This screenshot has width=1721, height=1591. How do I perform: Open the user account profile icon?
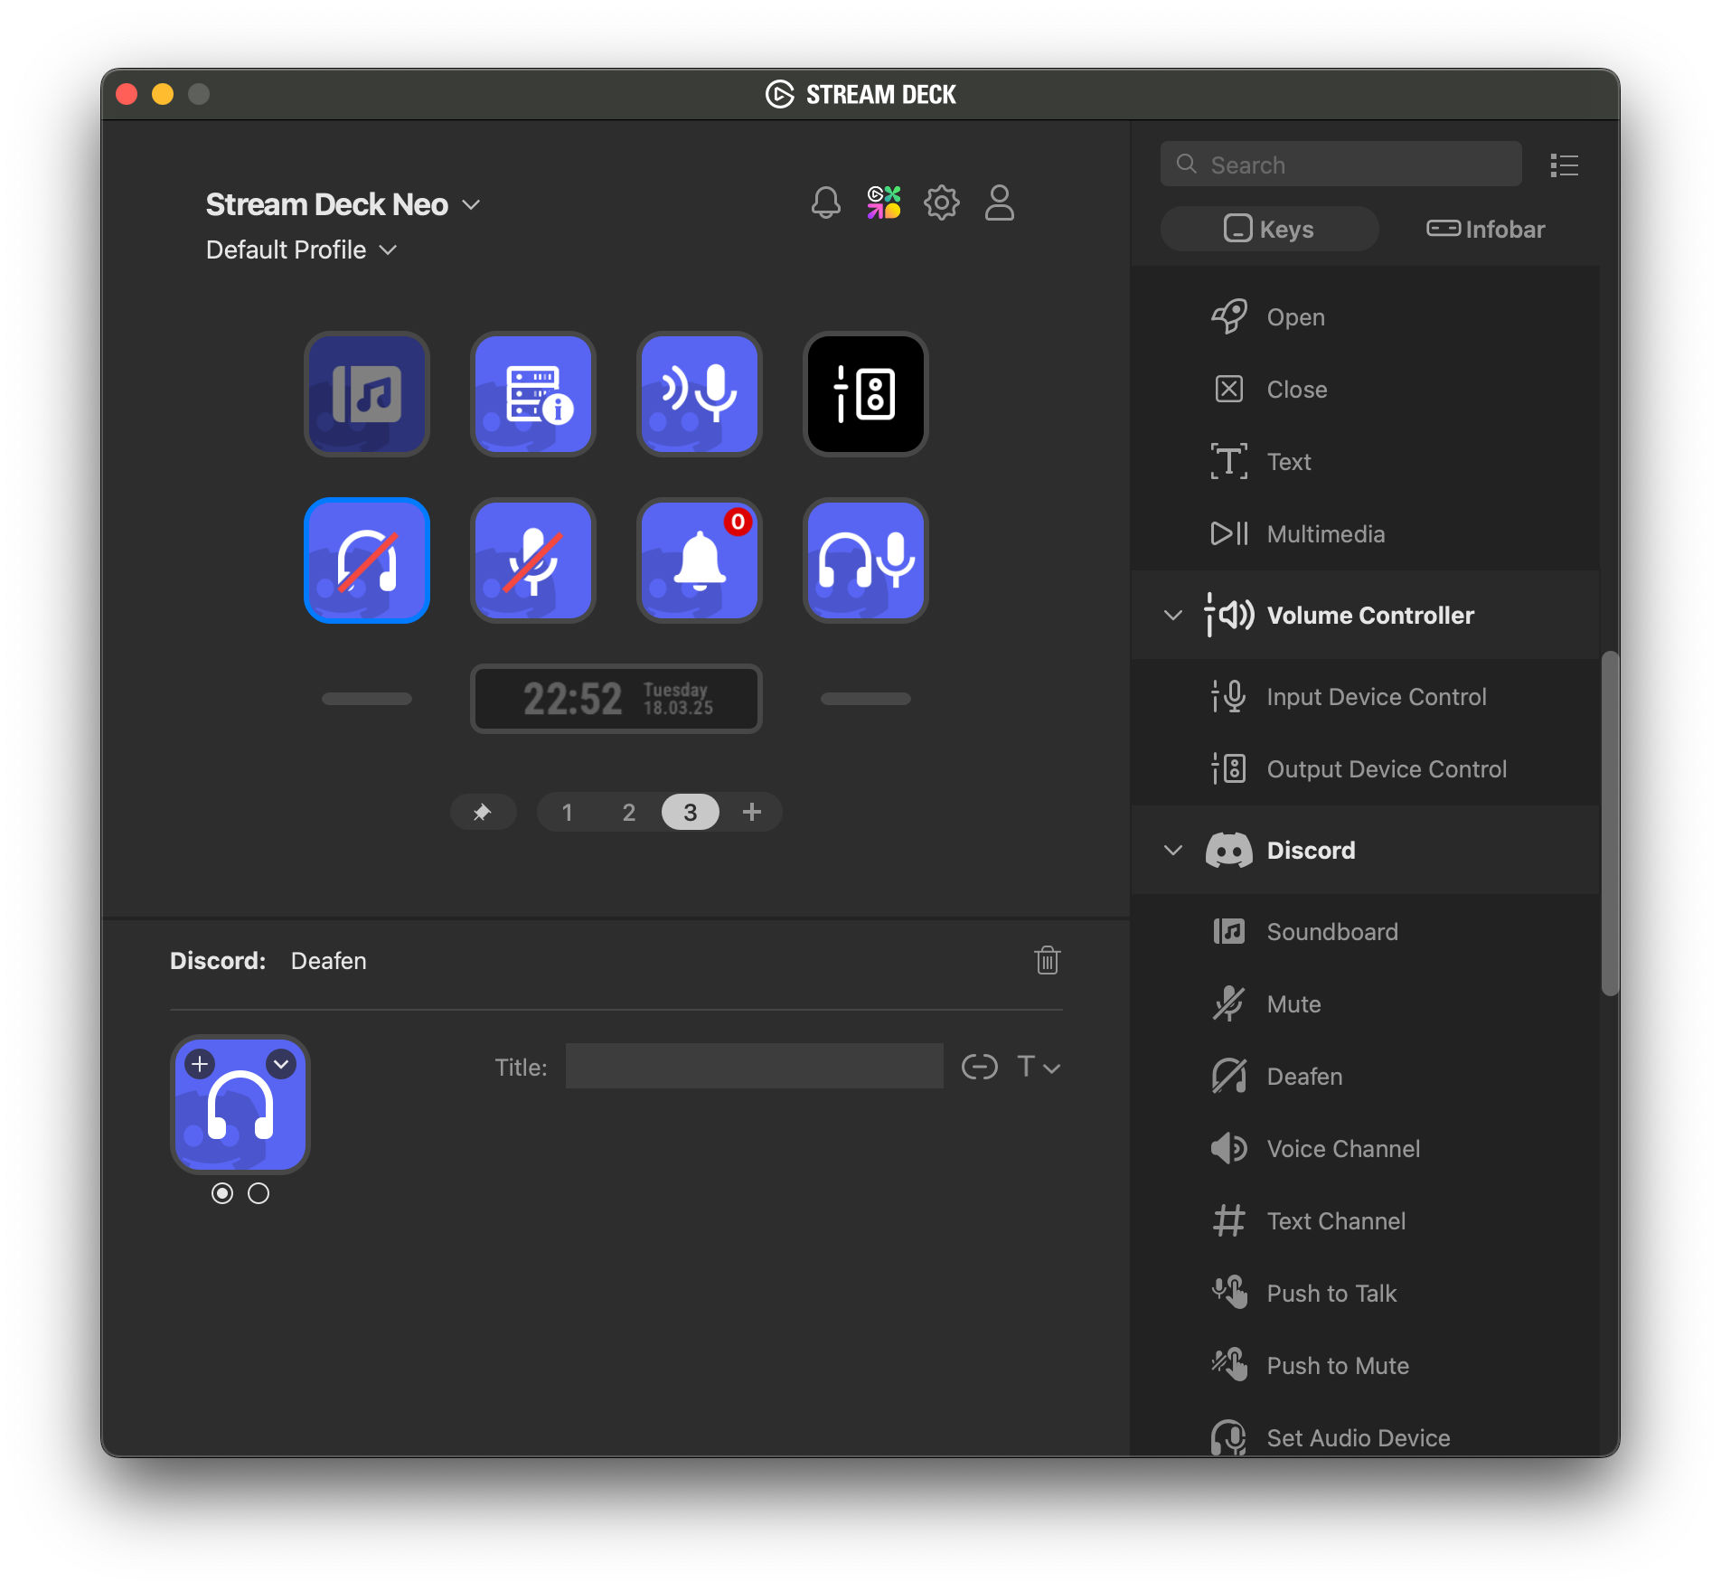999,202
